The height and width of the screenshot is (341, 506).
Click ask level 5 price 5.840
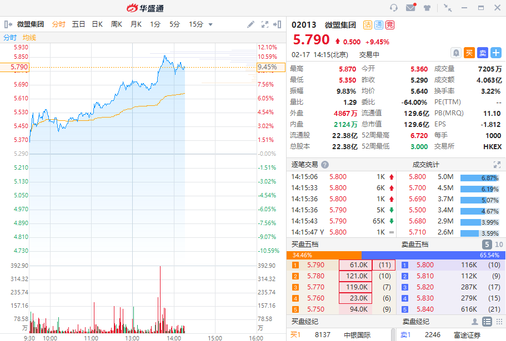tap(425, 309)
